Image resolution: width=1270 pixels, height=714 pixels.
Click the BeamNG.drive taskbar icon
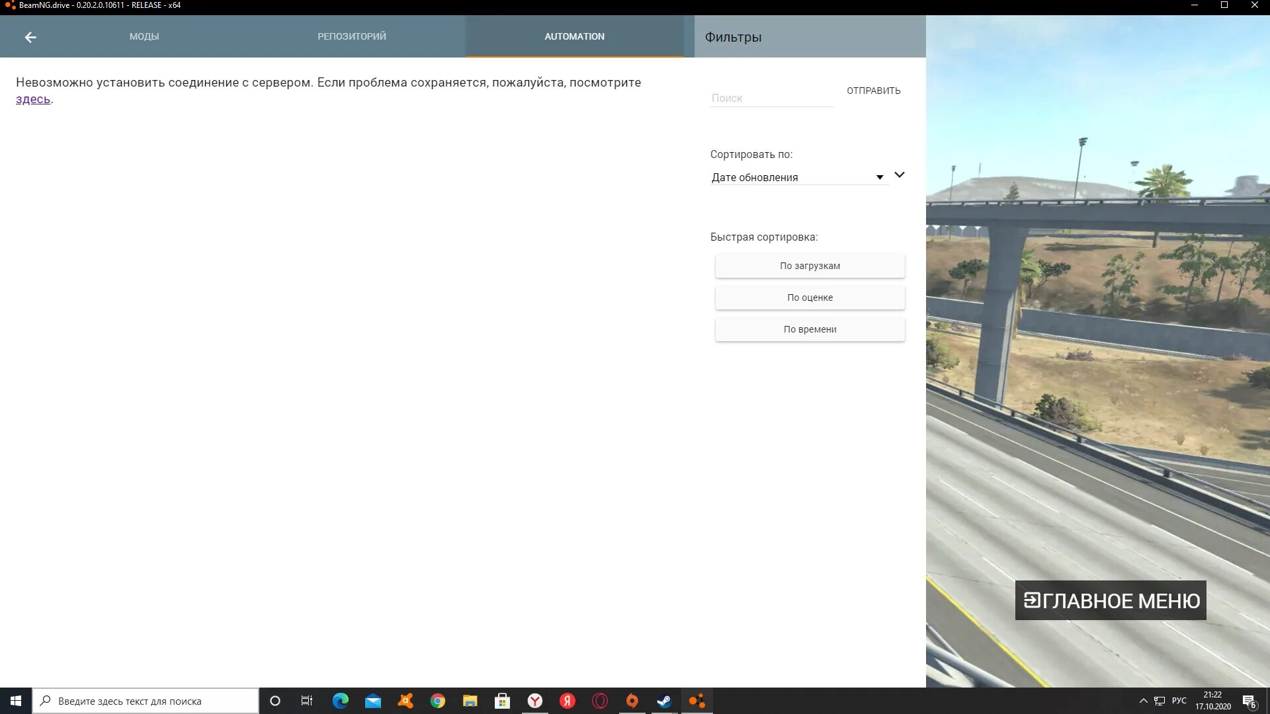click(x=697, y=701)
